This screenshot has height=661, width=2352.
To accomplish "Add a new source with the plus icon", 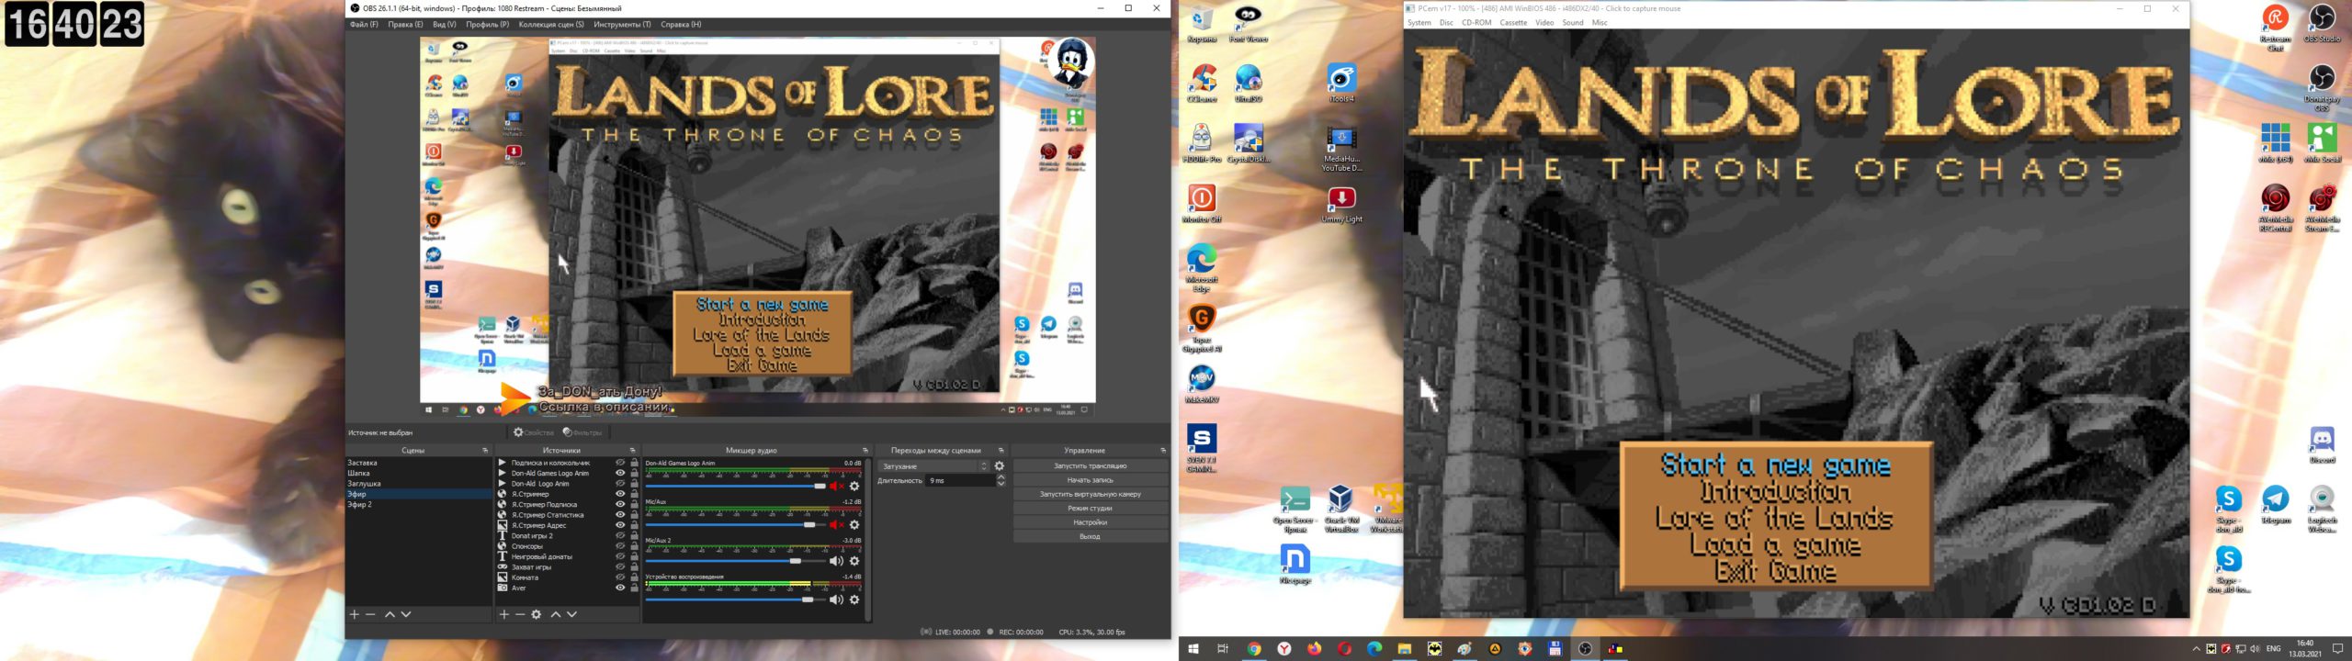I will pos(503,614).
